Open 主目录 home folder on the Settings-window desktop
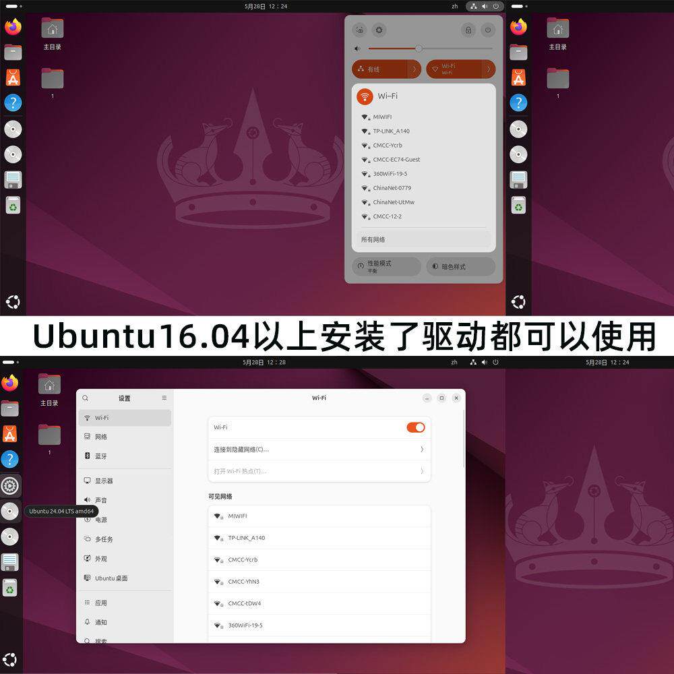 click(49, 390)
